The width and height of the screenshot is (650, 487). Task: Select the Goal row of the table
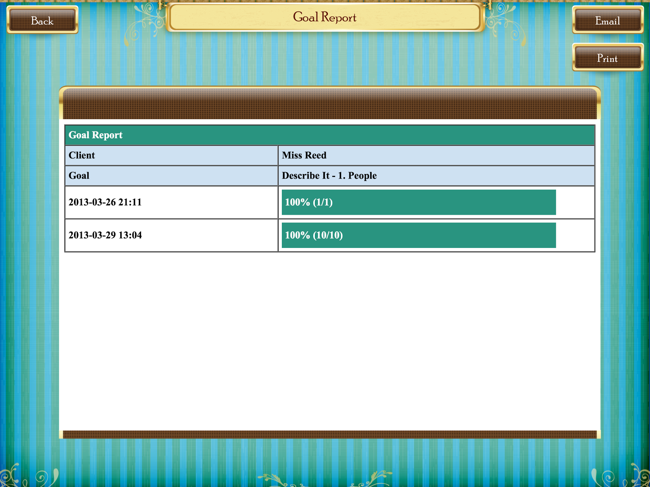pyautogui.click(x=329, y=176)
